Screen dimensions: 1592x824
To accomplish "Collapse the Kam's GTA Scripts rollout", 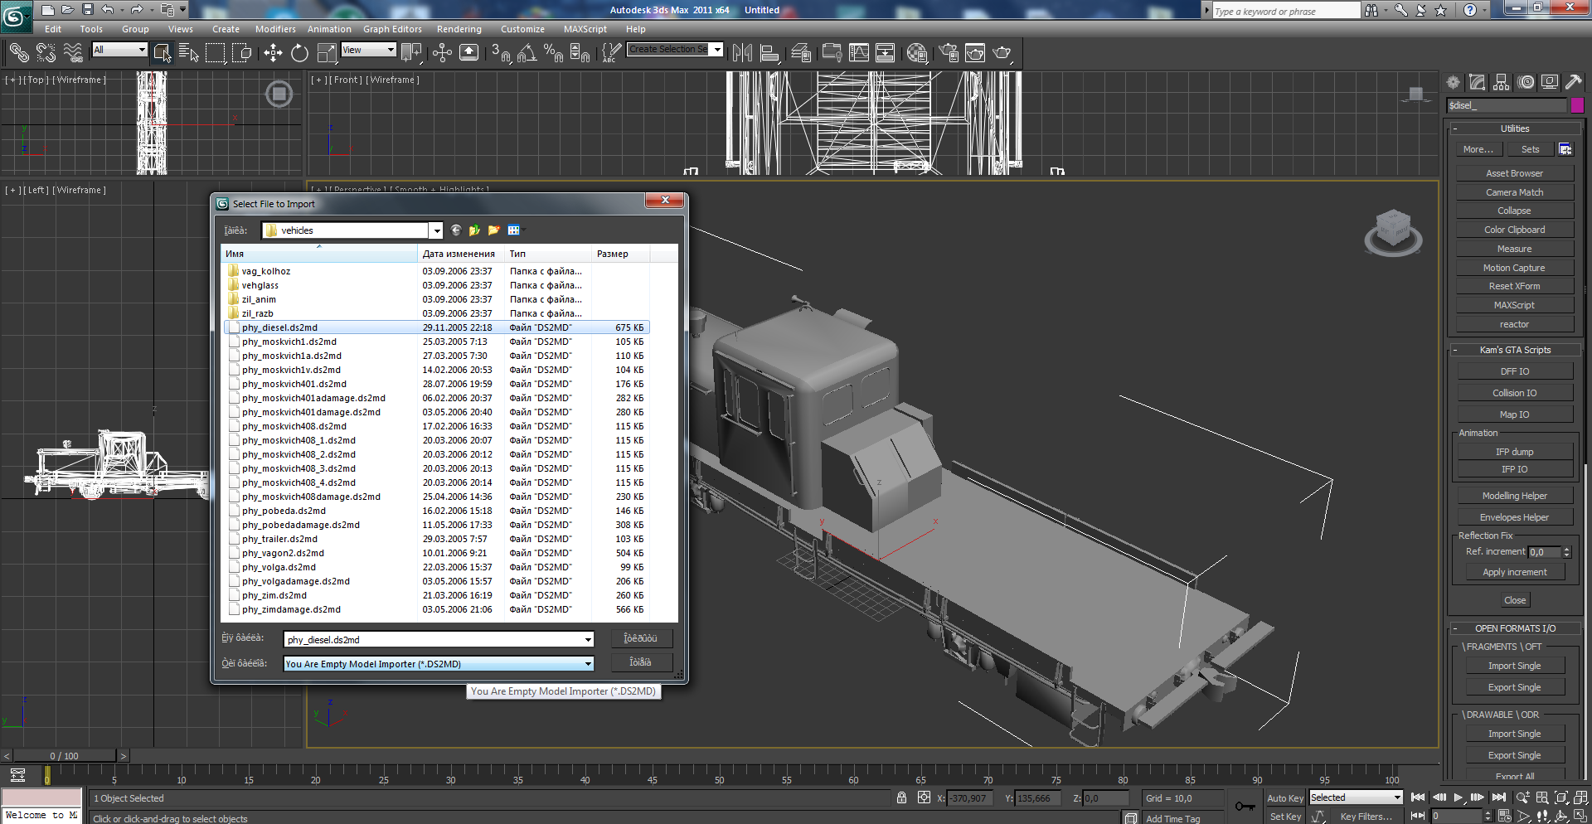I will [1514, 350].
